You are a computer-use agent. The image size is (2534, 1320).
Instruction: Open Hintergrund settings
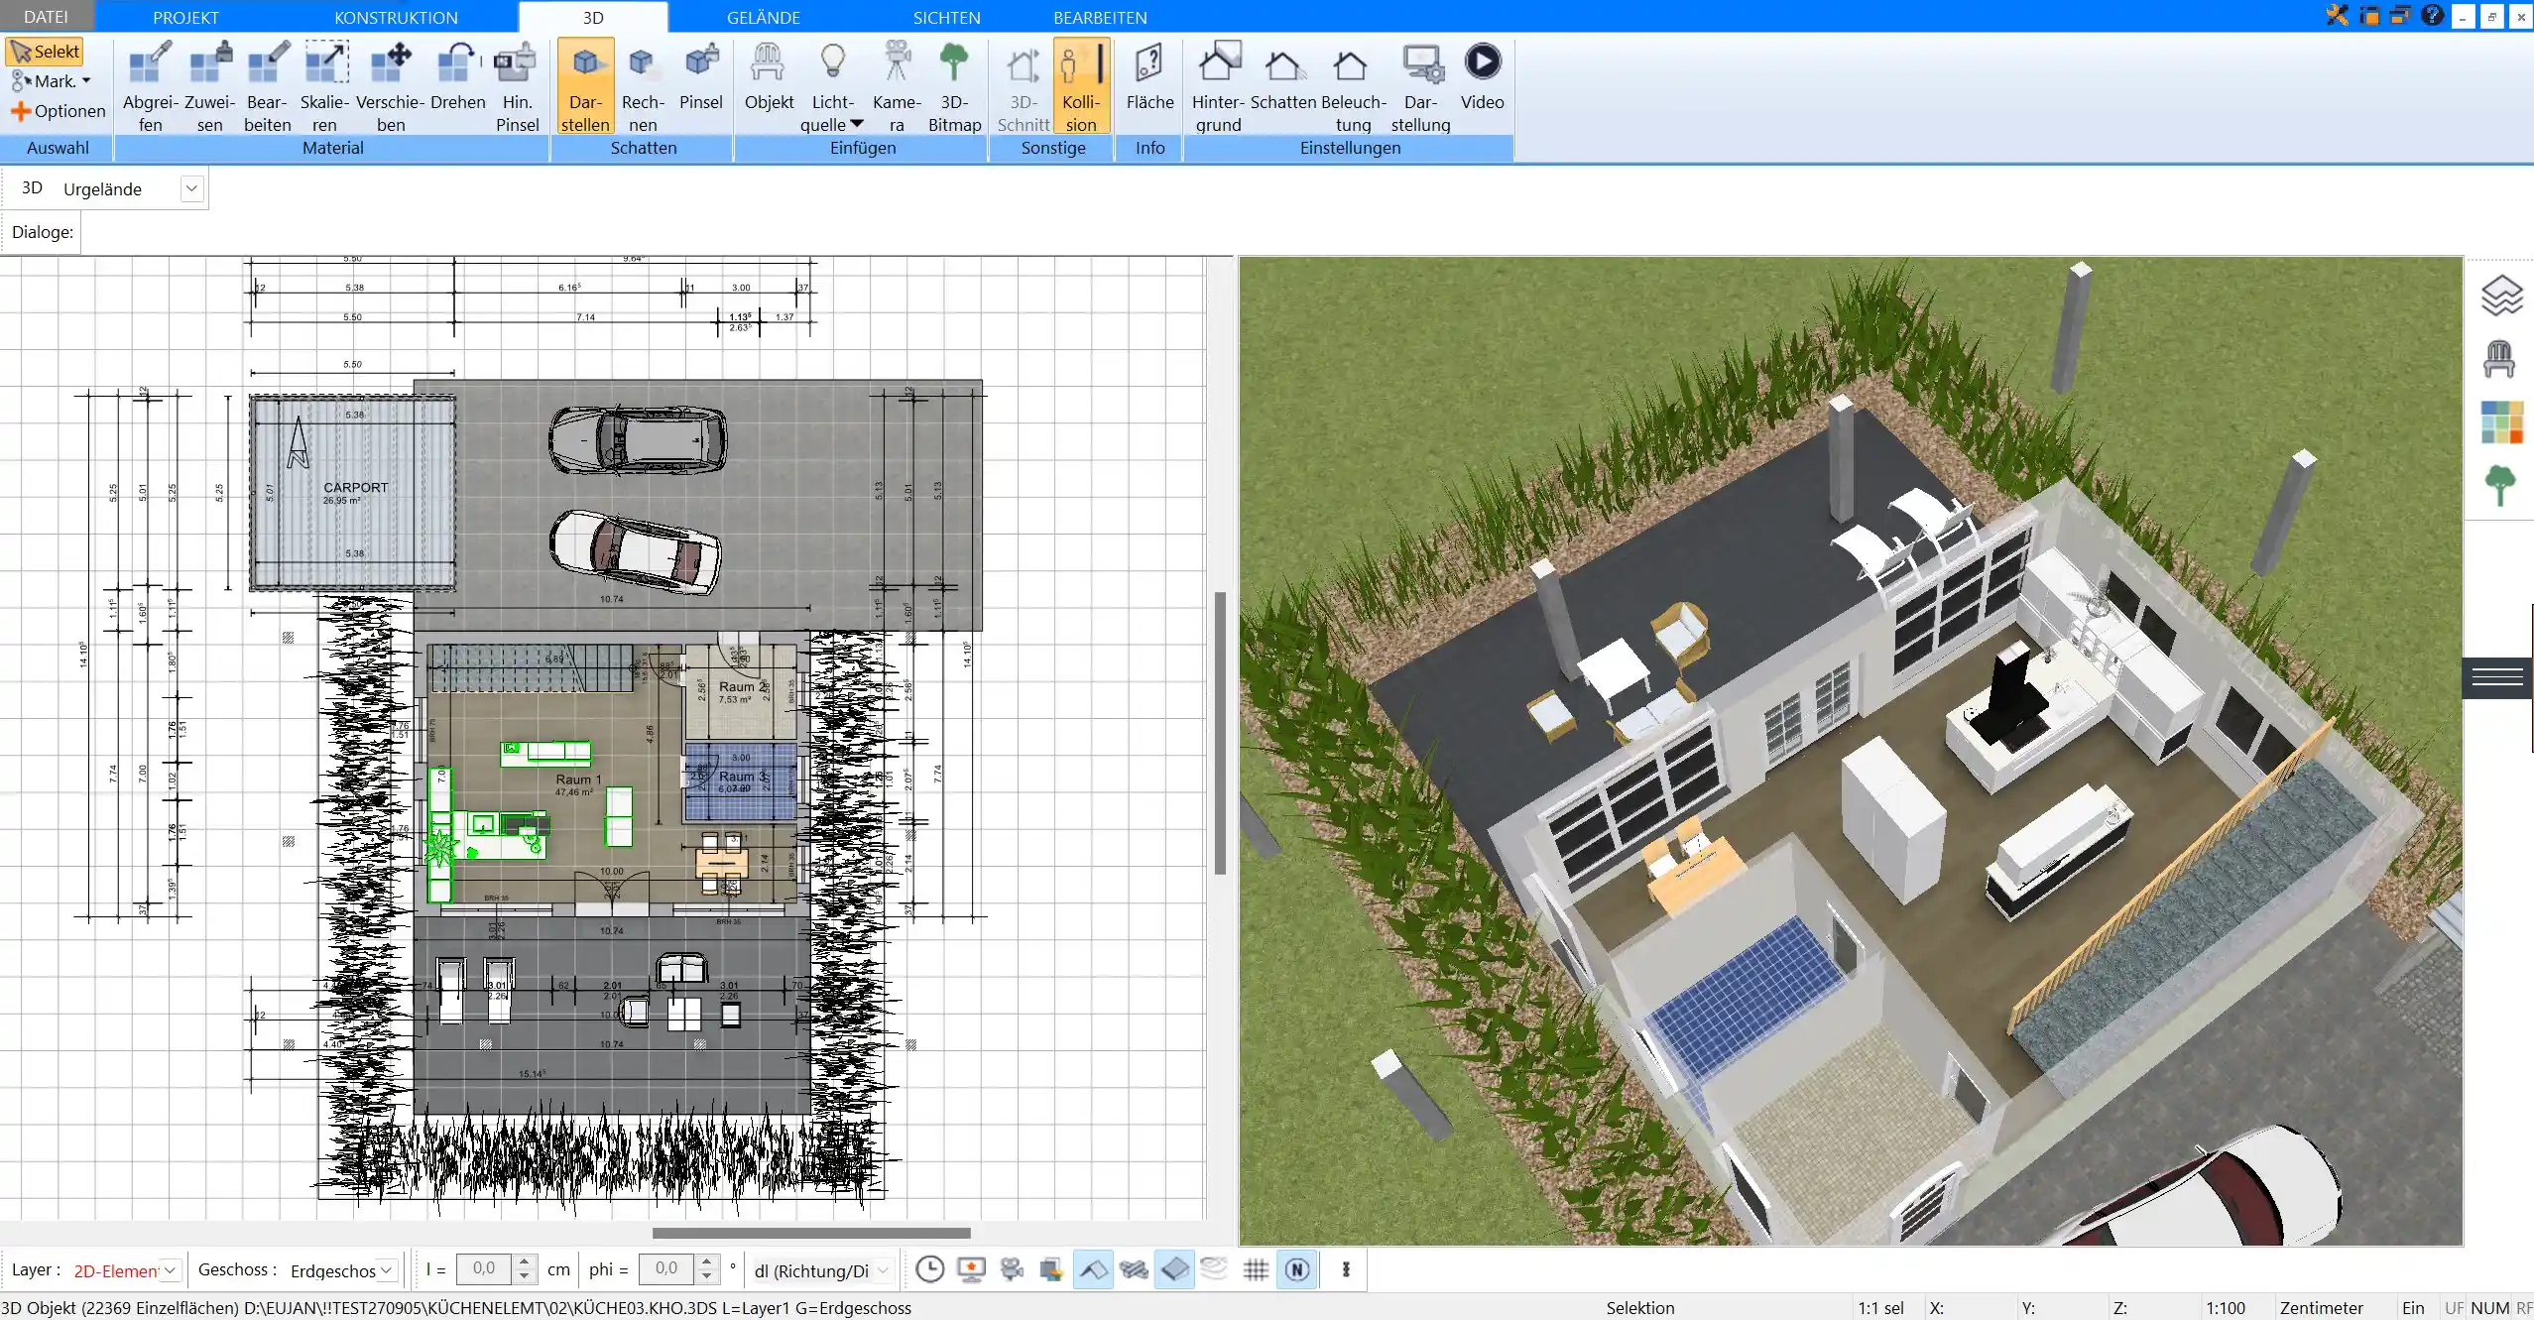(1218, 86)
